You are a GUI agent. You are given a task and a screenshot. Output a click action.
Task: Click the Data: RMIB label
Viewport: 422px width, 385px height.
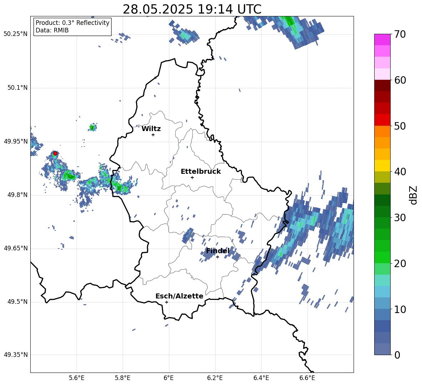(x=52, y=30)
